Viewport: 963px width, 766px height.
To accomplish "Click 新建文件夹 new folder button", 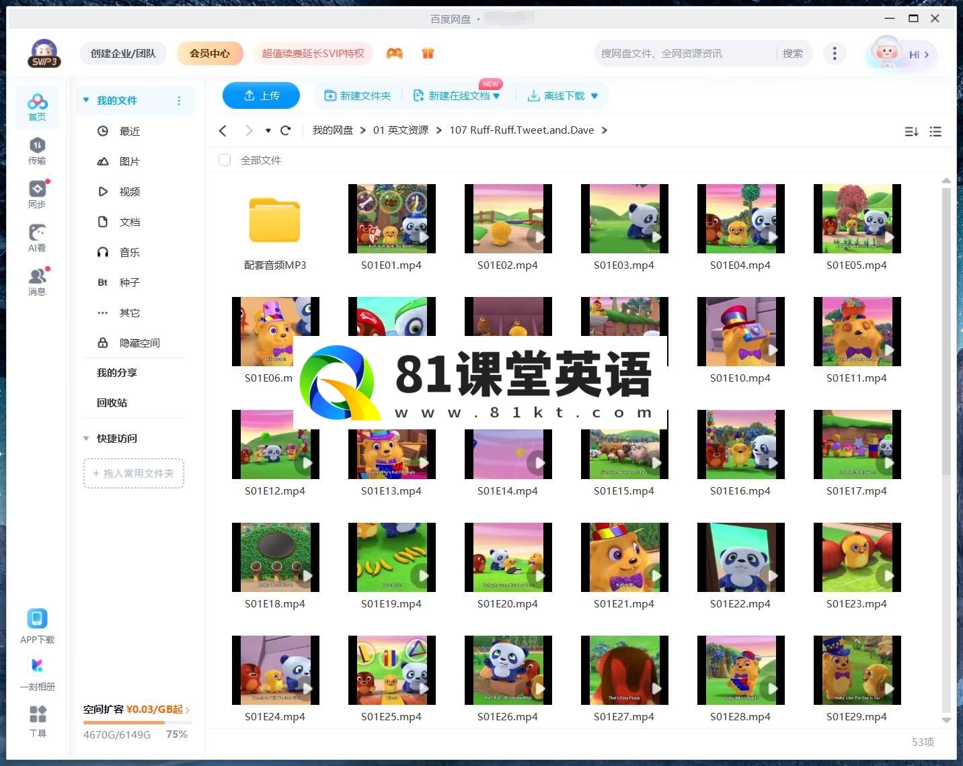I will click(x=358, y=95).
